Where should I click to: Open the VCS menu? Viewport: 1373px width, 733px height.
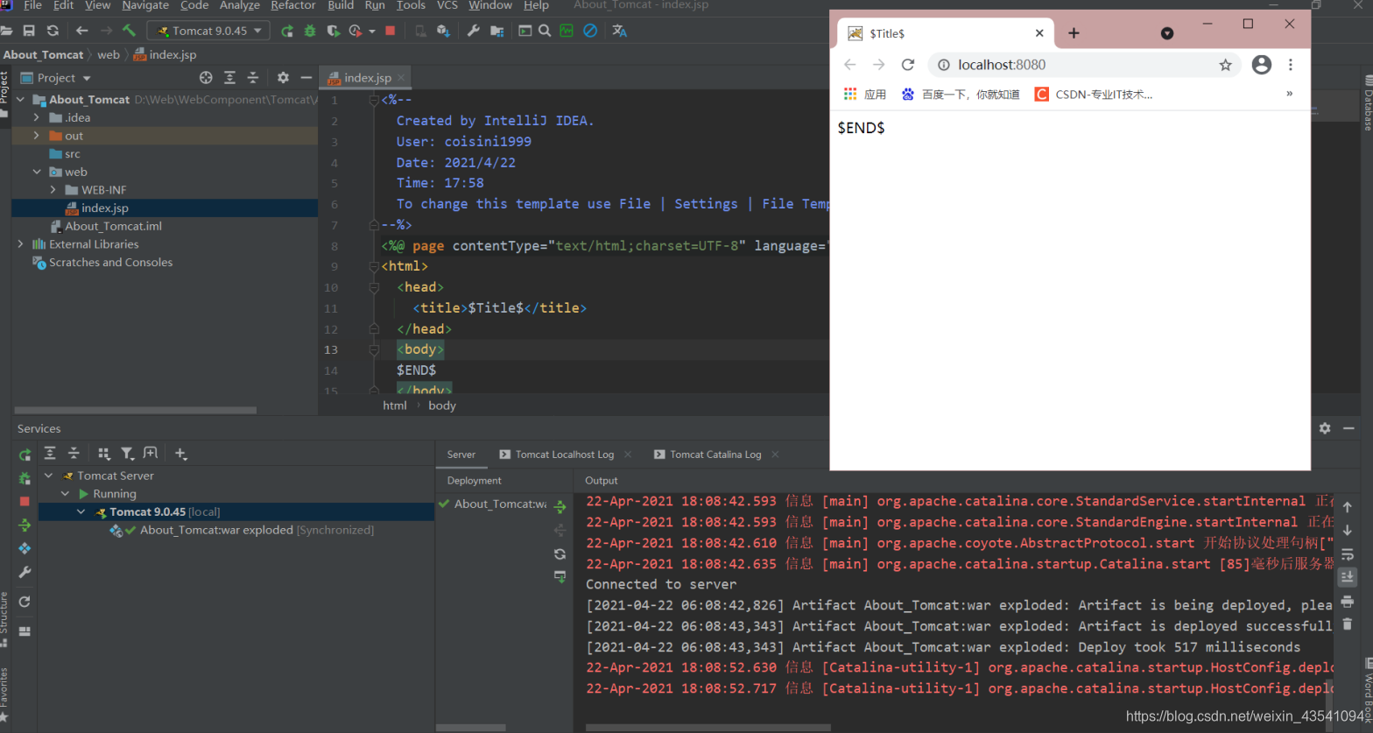pyautogui.click(x=447, y=5)
